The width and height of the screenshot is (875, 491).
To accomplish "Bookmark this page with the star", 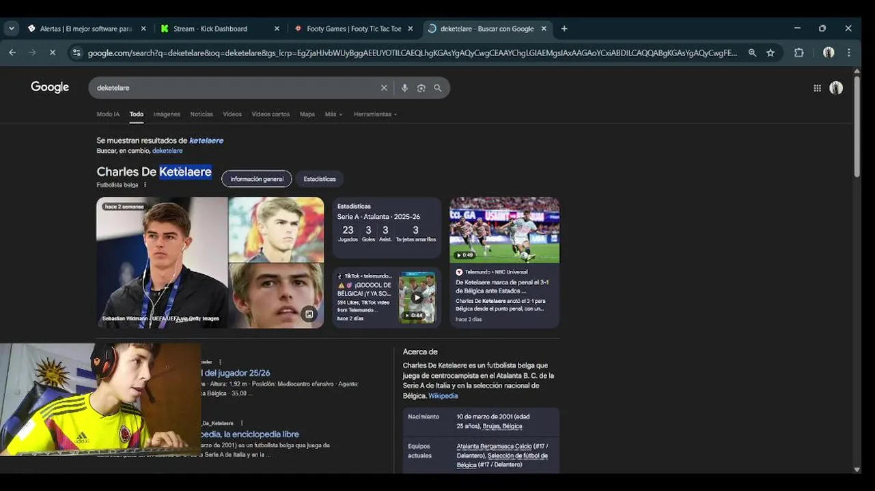I will [770, 53].
